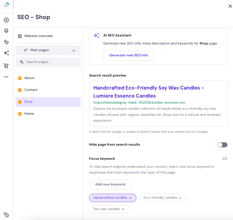Open the design style icon with letter A
The width and height of the screenshot is (233, 220).
click(6, 42)
